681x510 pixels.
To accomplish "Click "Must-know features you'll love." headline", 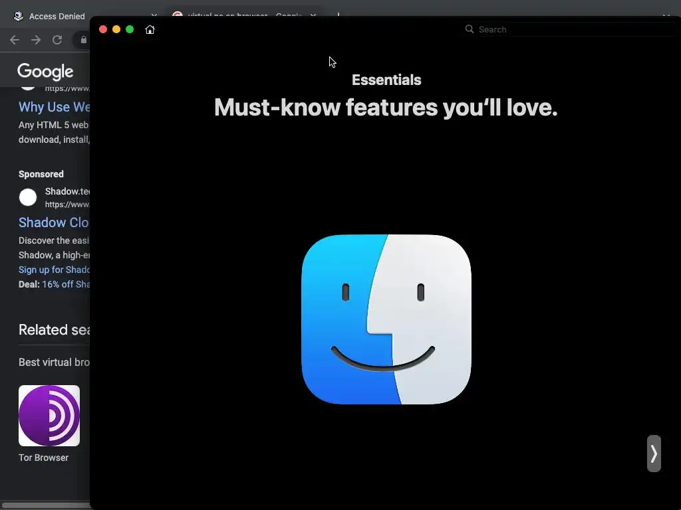I will pyautogui.click(x=386, y=107).
